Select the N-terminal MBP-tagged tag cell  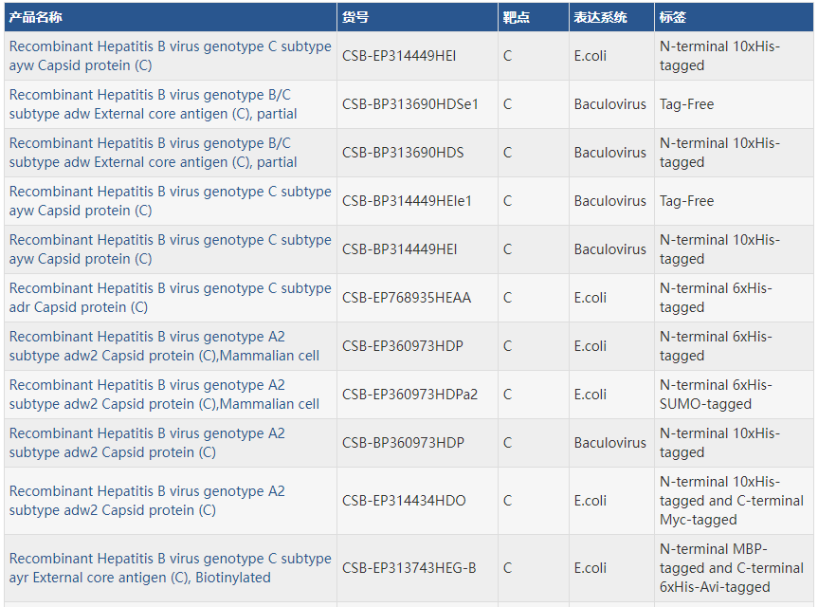731,568
